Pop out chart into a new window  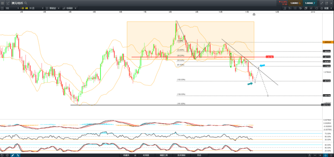pos(327,3)
